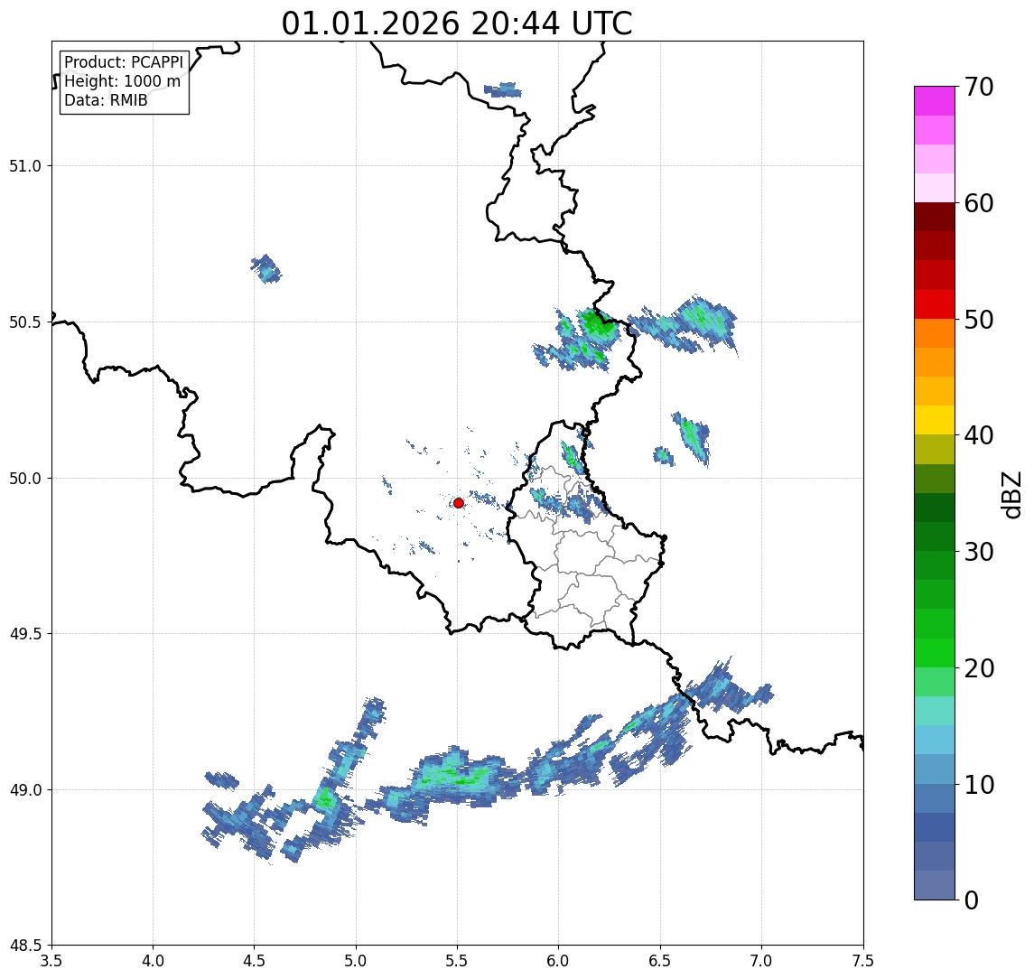Click the latitude axis label 51.0
This screenshot has width=1034, height=979.
coord(25,166)
